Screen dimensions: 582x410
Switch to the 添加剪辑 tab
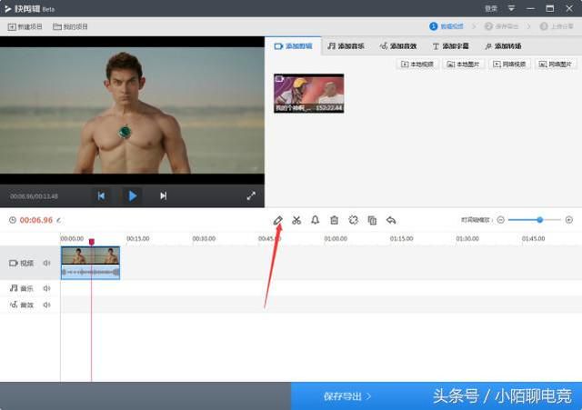293,46
